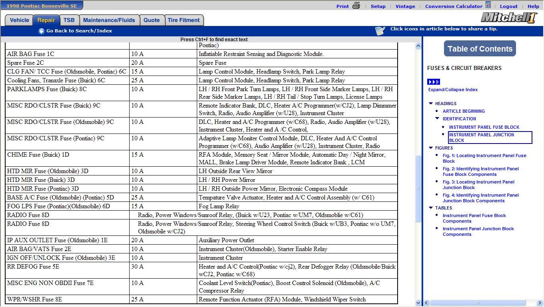This screenshot has height=307, width=544.
Task: Open the Conversion Calculator icon
Action: pyautogui.click(x=488, y=5)
